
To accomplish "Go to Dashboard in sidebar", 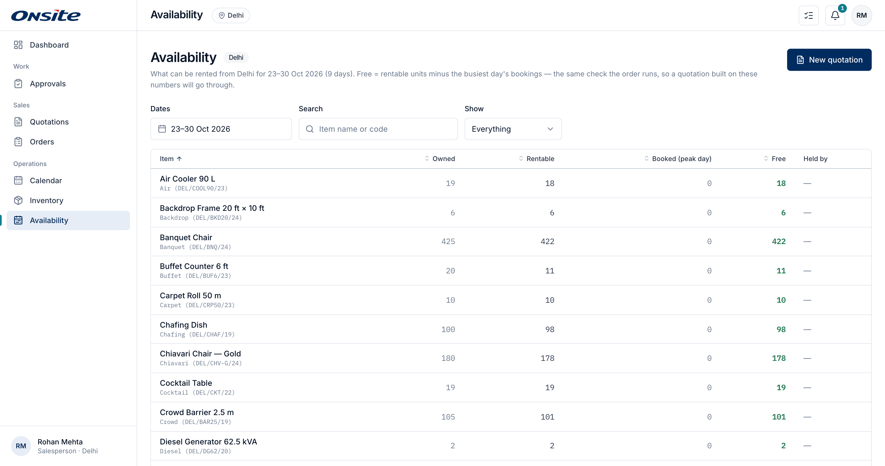I will click(x=68, y=45).
